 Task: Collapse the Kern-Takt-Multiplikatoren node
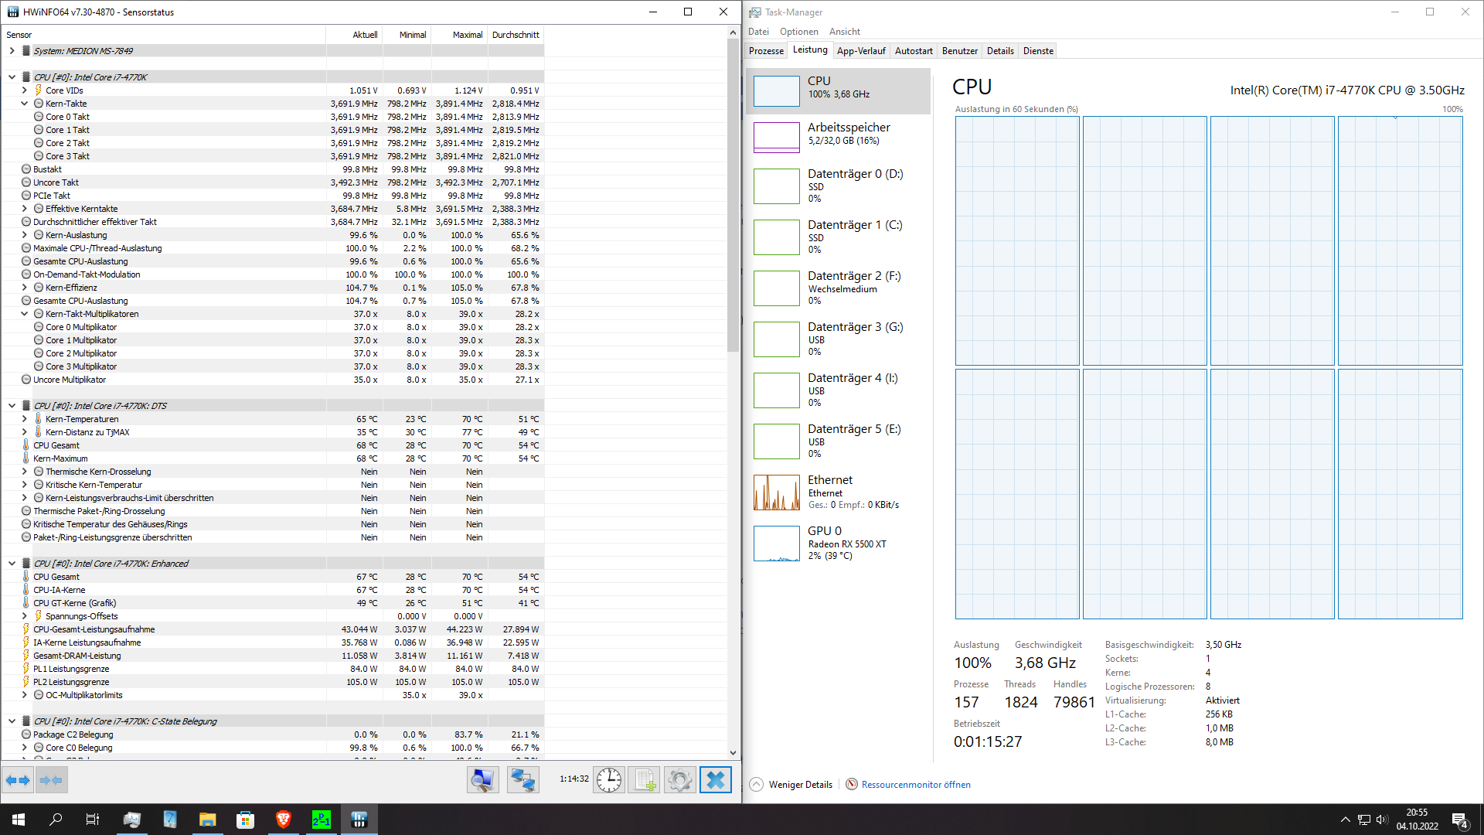tap(24, 314)
